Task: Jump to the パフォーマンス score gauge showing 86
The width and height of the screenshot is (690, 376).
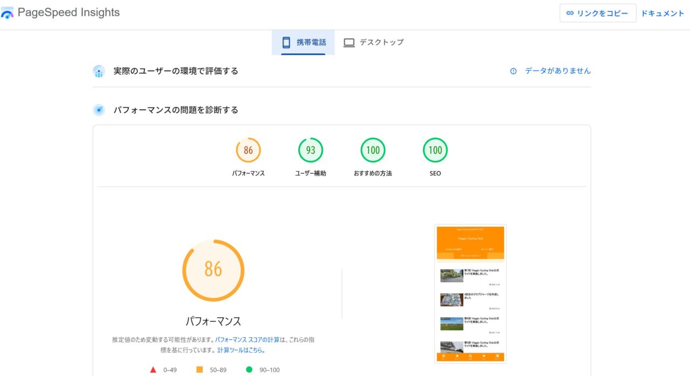Action: [248, 151]
